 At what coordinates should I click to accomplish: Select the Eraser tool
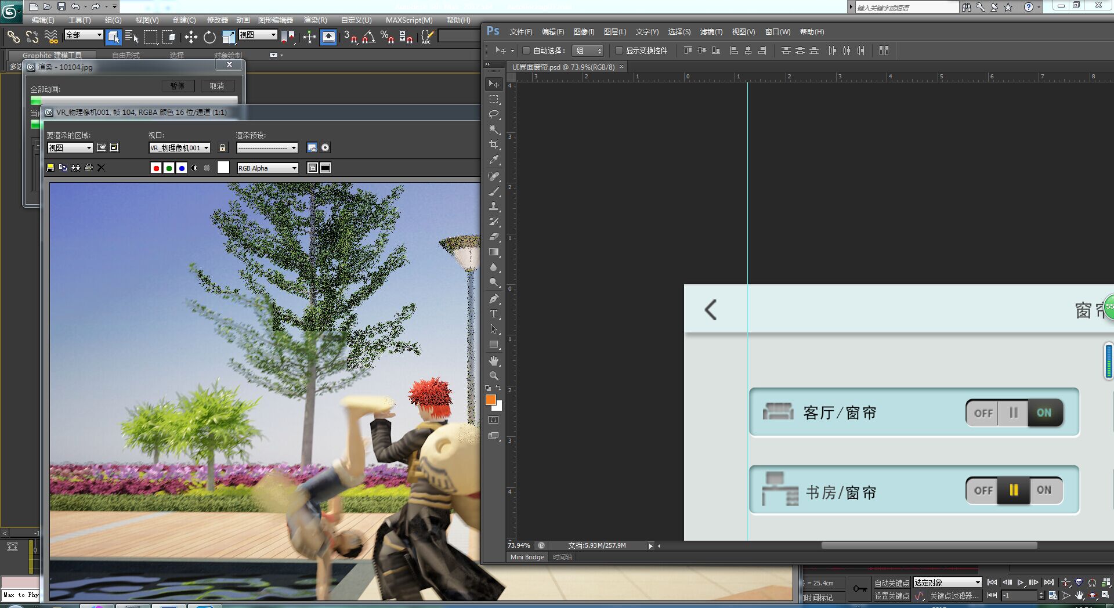(494, 237)
